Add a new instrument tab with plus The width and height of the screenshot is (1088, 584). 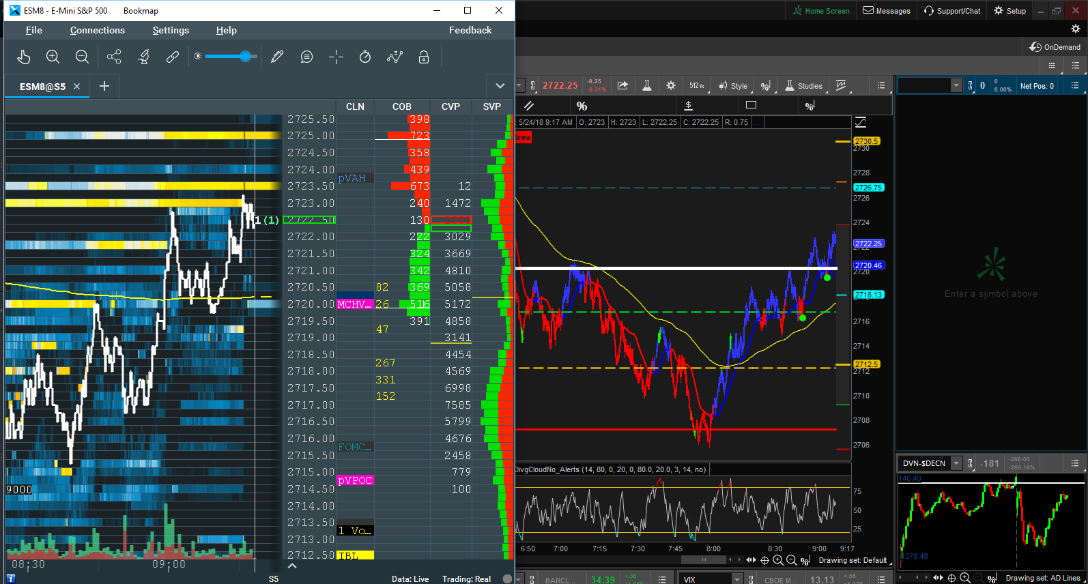[x=104, y=86]
